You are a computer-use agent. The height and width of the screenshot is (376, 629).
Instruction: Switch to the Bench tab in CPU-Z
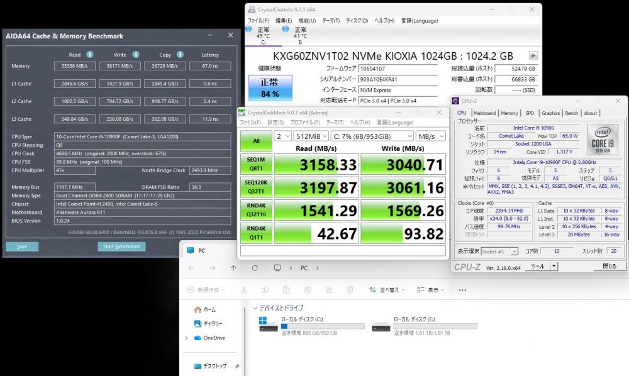tap(572, 113)
